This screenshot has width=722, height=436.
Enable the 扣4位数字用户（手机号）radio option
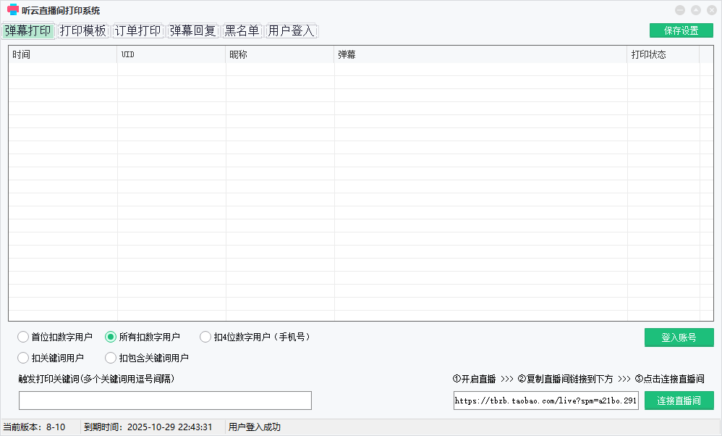tap(205, 337)
